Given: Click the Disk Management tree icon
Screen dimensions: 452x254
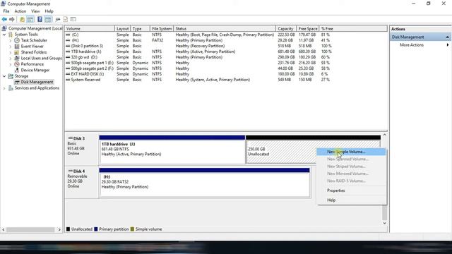Looking at the screenshot, I should (17, 82).
